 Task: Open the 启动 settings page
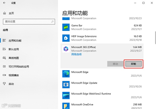(x=11, y=84)
